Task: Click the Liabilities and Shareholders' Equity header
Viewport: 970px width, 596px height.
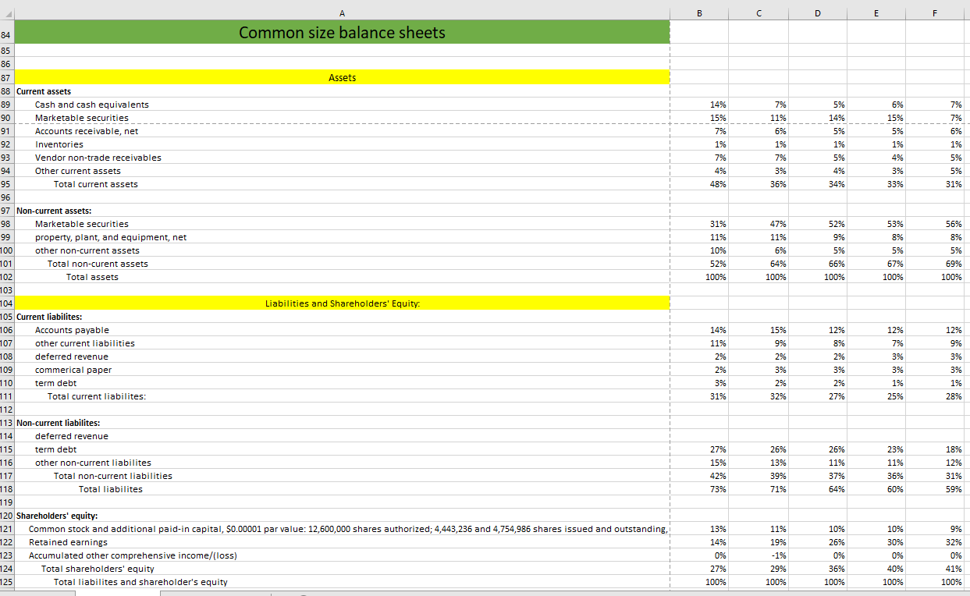Action: point(342,303)
